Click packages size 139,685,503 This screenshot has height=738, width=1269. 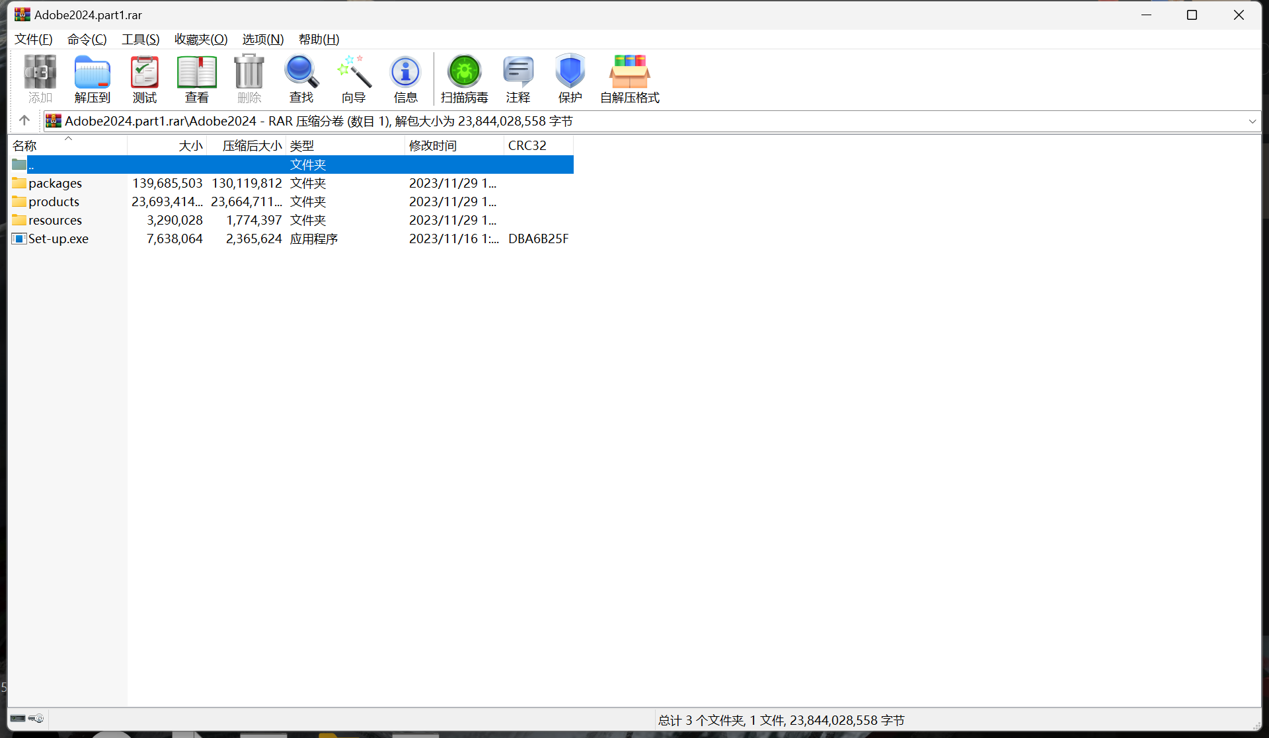pos(167,183)
